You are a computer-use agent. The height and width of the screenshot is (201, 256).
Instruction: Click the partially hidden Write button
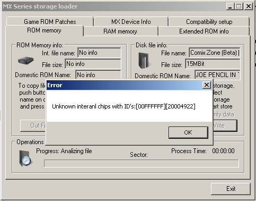[225, 125]
